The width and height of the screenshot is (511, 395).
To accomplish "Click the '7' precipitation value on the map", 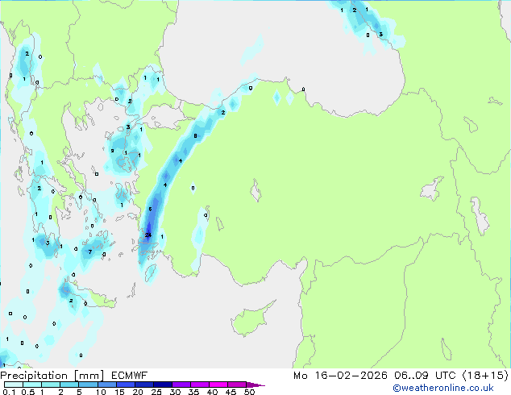I will pyautogui.click(x=90, y=252).
